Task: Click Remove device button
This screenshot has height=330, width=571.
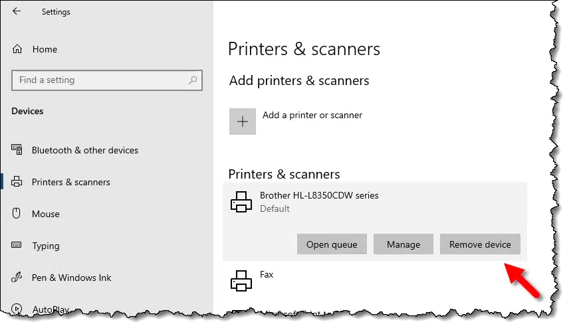Action: coord(480,244)
